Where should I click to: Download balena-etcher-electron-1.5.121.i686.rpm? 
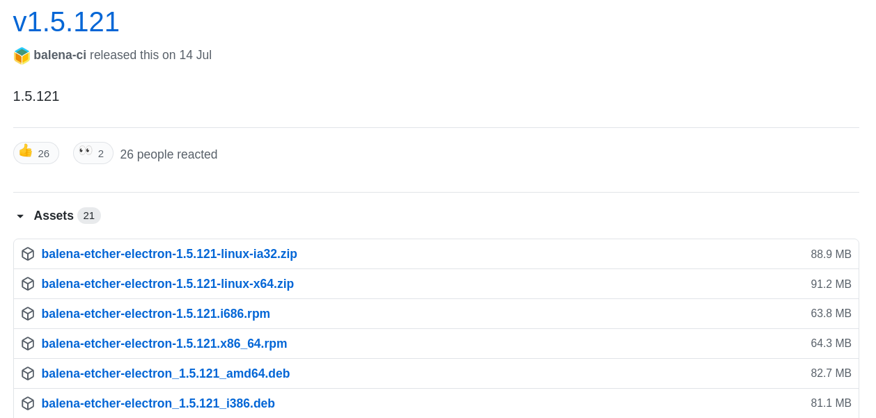pos(155,314)
